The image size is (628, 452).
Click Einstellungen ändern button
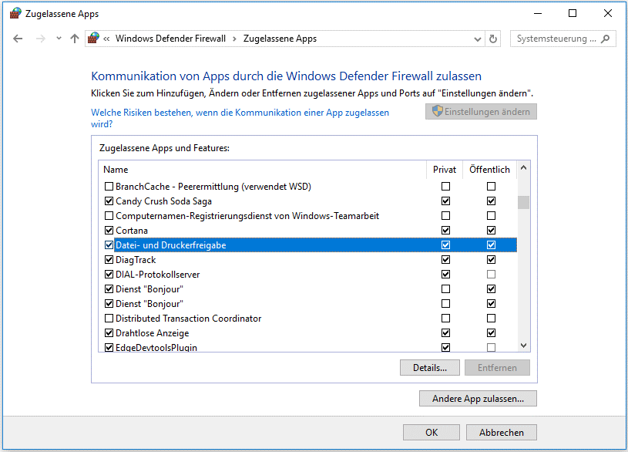coord(481,112)
